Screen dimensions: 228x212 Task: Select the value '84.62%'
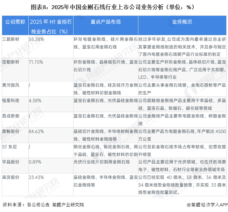tap(36, 131)
